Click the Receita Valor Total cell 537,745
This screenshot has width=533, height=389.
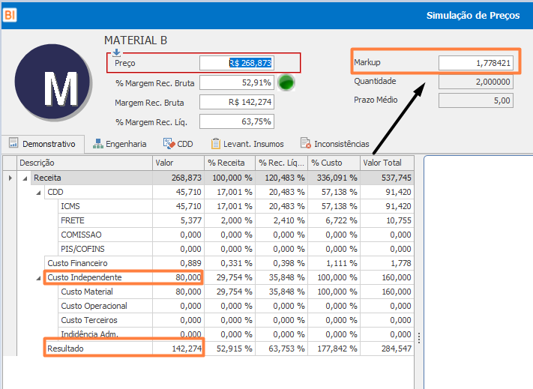pos(387,178)
